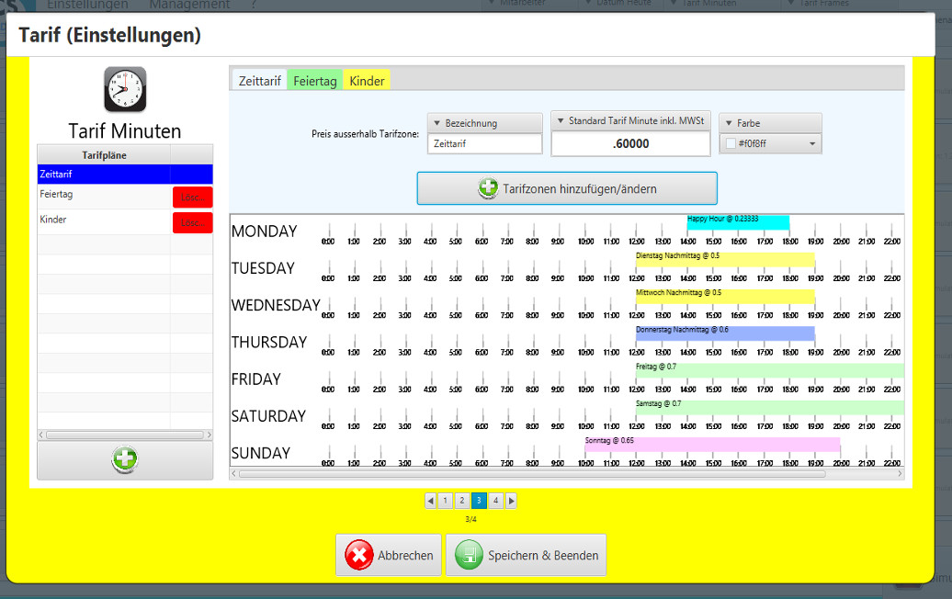Click the green save icon for Speichern & Beenden
The width and height of the screenshot is (952, 599).
point(469,555)
